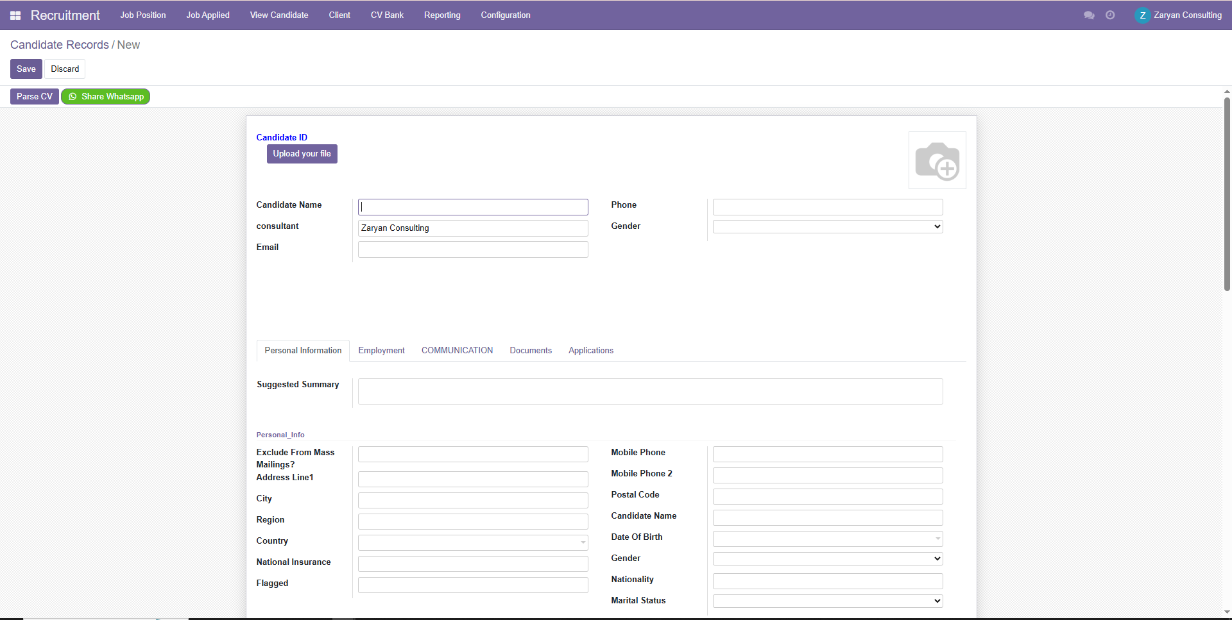Open the apps grid menu icon
Viewport: 1232px width, 620px height.
15,15
